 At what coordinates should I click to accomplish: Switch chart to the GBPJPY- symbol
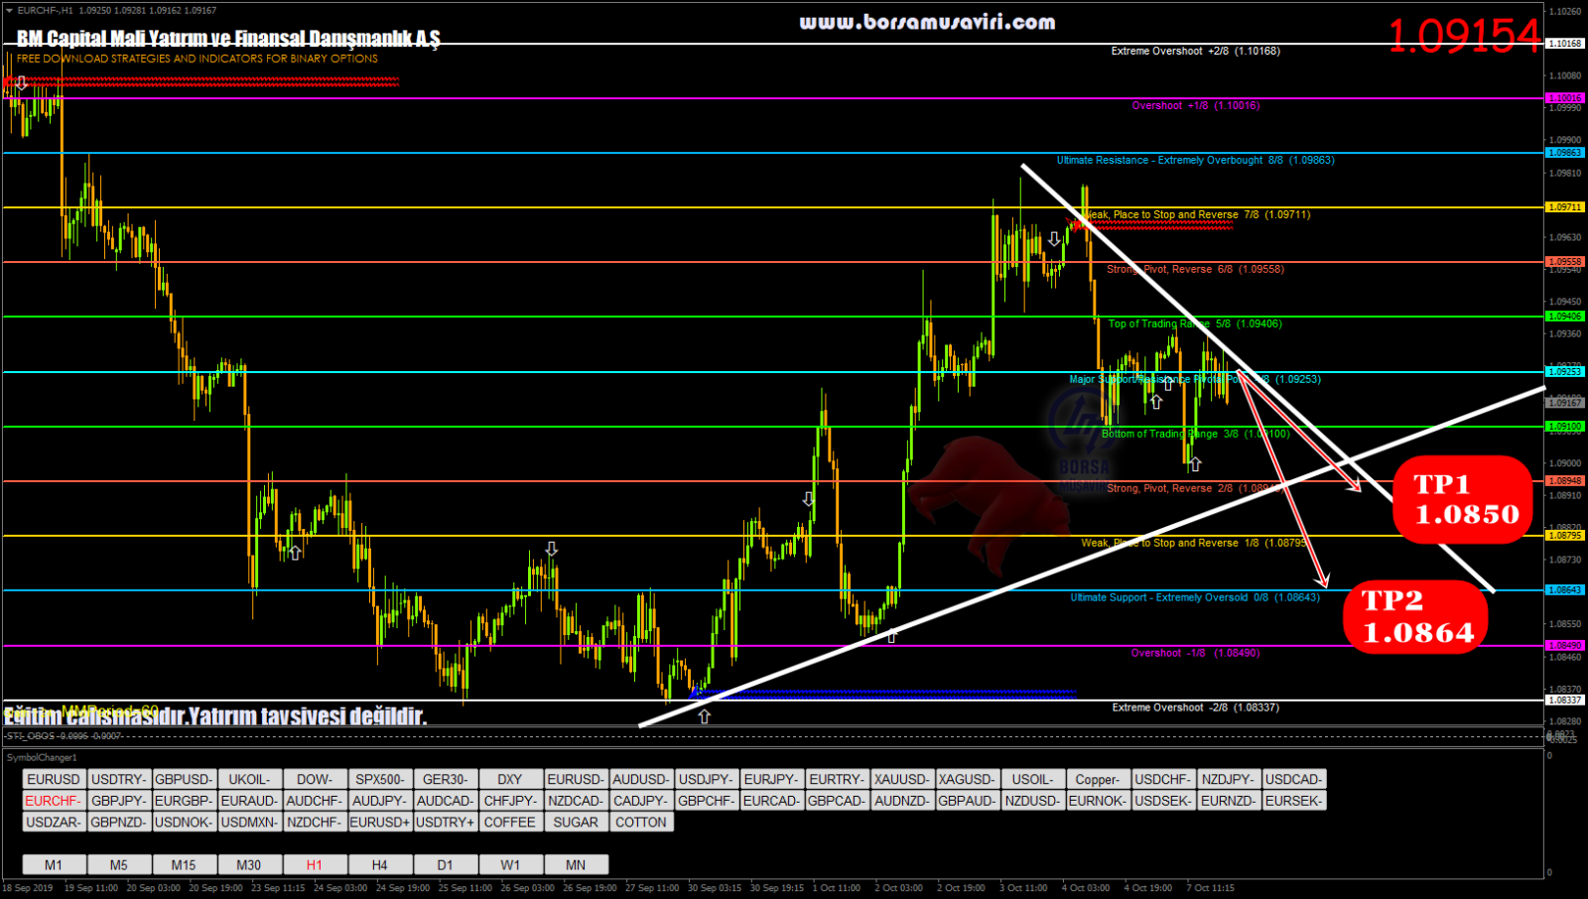coord(118,801)
